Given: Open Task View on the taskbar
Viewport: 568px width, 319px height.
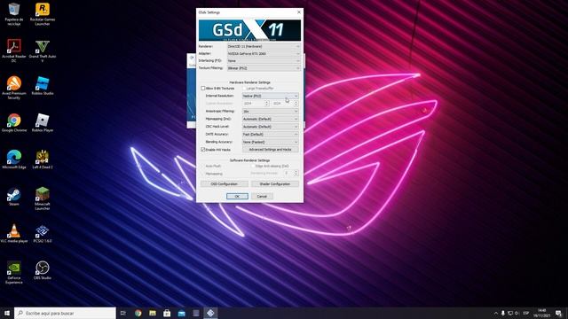Looking at the screenshot, I should (123, 313).
